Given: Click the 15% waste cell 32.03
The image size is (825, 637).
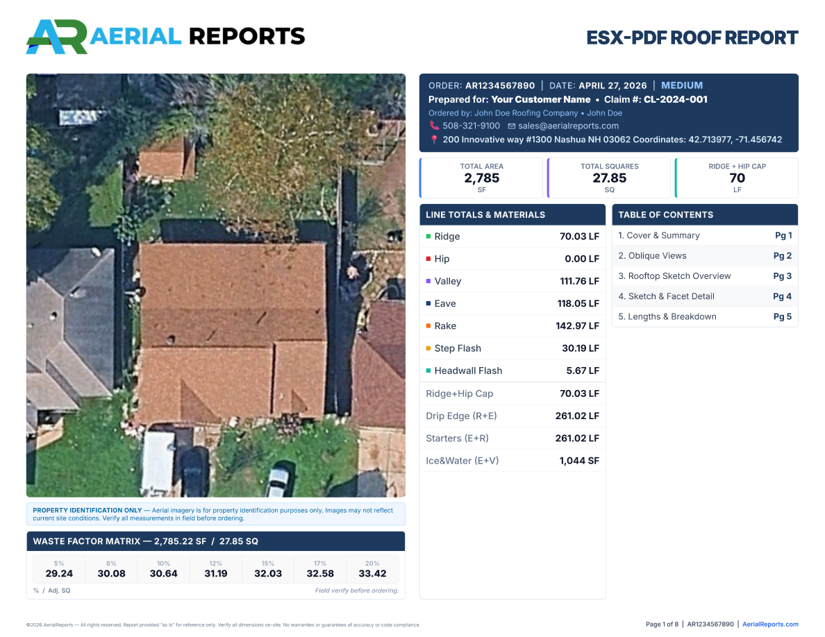Looking at the screenshot, I should click(268, 569).
